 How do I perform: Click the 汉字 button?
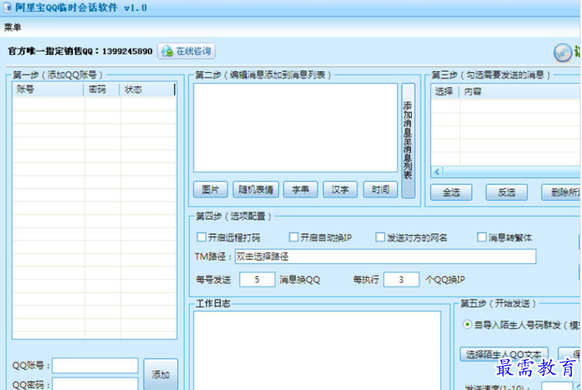(340, 189)
